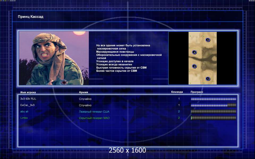Click 'Угонщик всегда незаметен' bonus line
The height and width of the screenshot is (159, 255).
[x=114, y=64]
